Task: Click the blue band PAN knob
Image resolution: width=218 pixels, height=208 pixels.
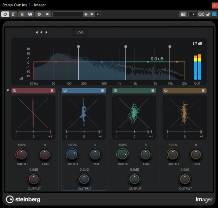Action: 95,155
